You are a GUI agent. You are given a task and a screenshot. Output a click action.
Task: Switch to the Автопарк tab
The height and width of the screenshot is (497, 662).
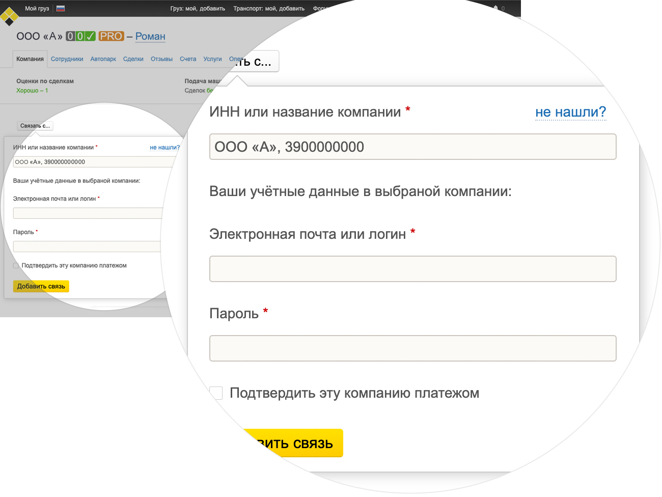[103, 59]
